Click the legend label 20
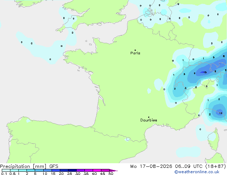 pos(61,174)
